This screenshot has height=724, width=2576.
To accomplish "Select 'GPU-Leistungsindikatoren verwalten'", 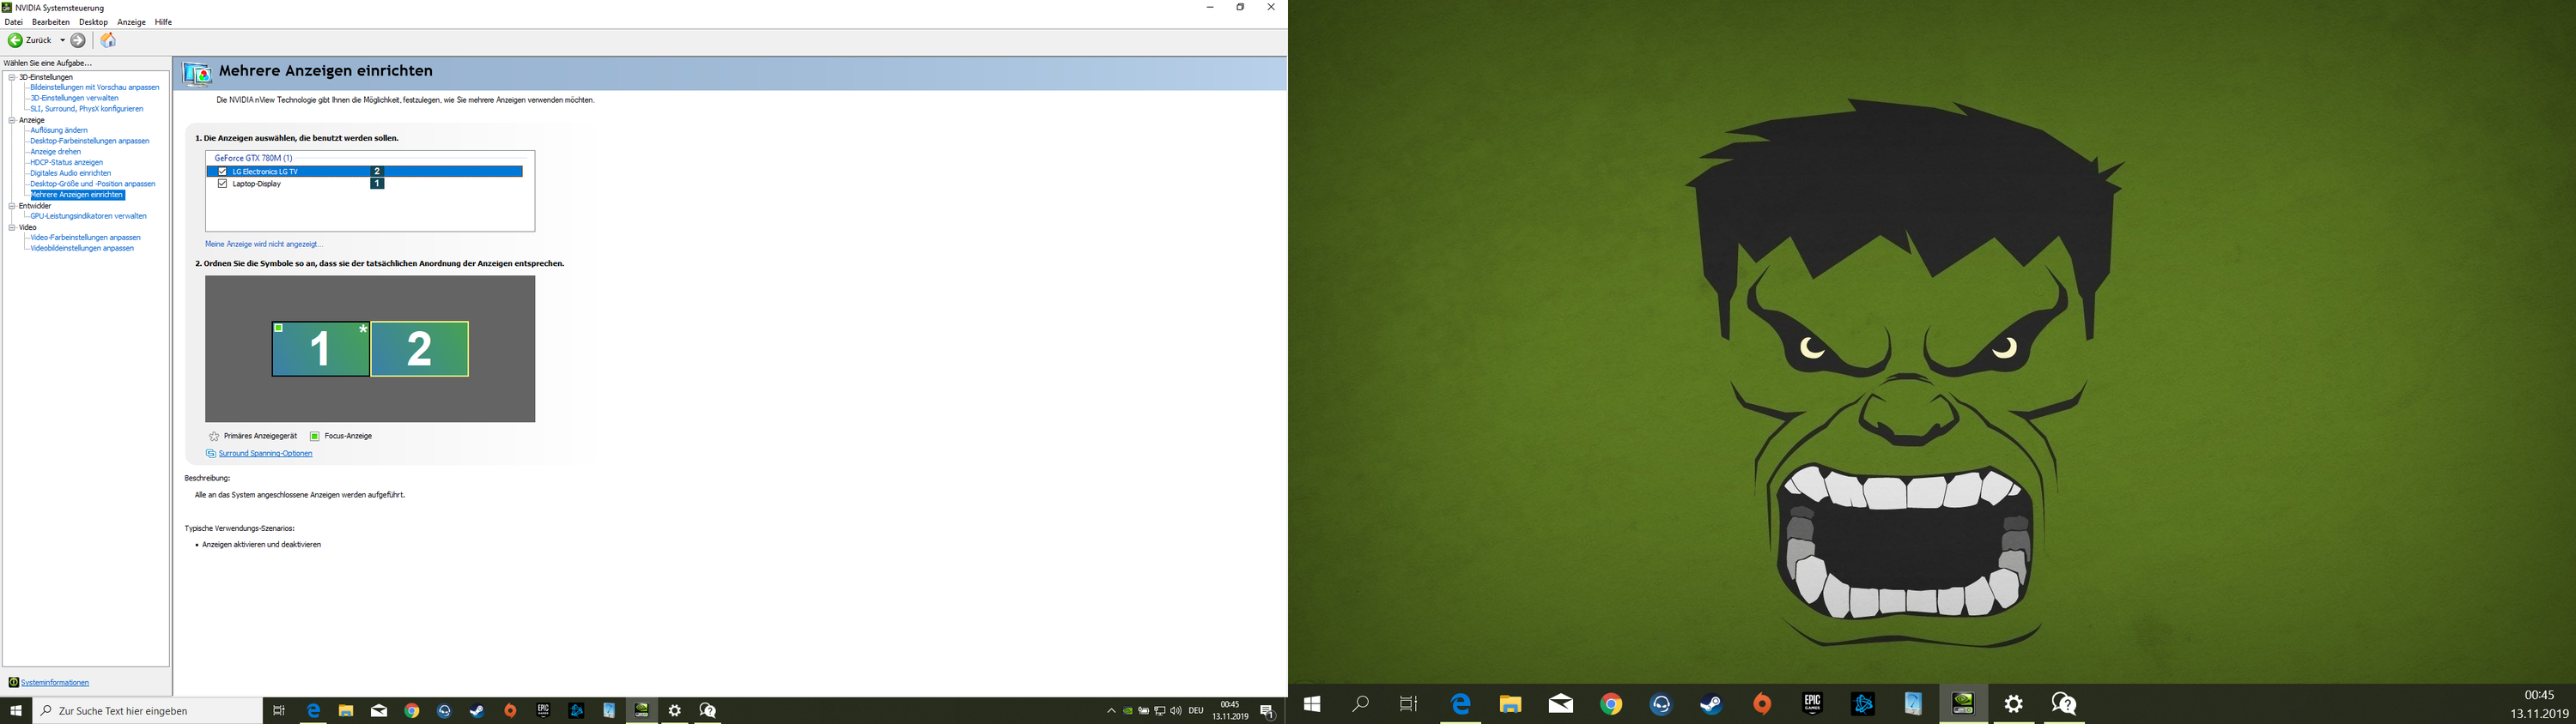I will [88, 215].
